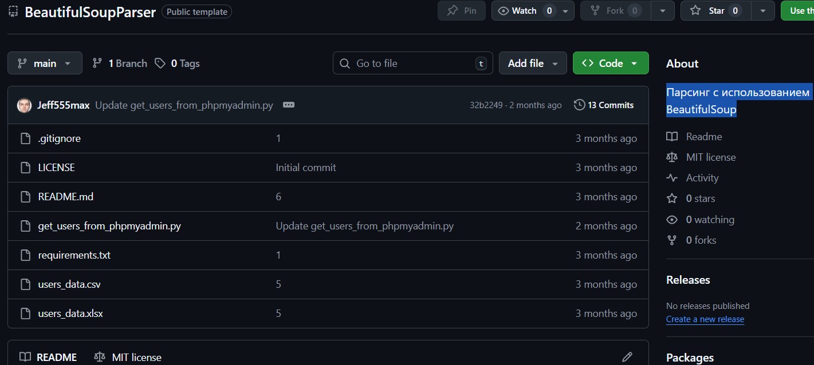Screen dimensions: 814x365
Task: Open the 0 Tags link
Action: click(177, 64)
